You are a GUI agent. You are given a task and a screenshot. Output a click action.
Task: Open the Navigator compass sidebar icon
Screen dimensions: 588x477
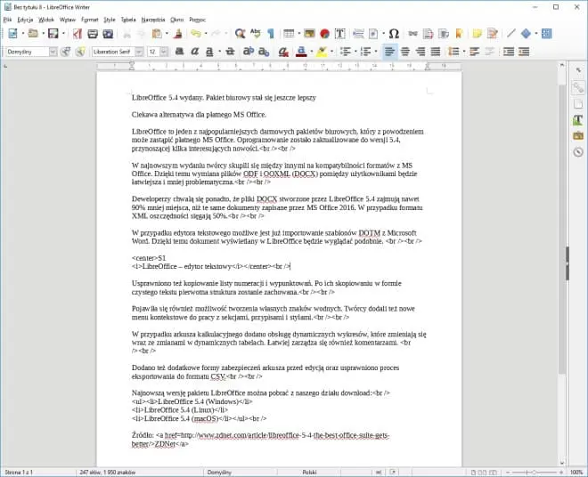578,152
